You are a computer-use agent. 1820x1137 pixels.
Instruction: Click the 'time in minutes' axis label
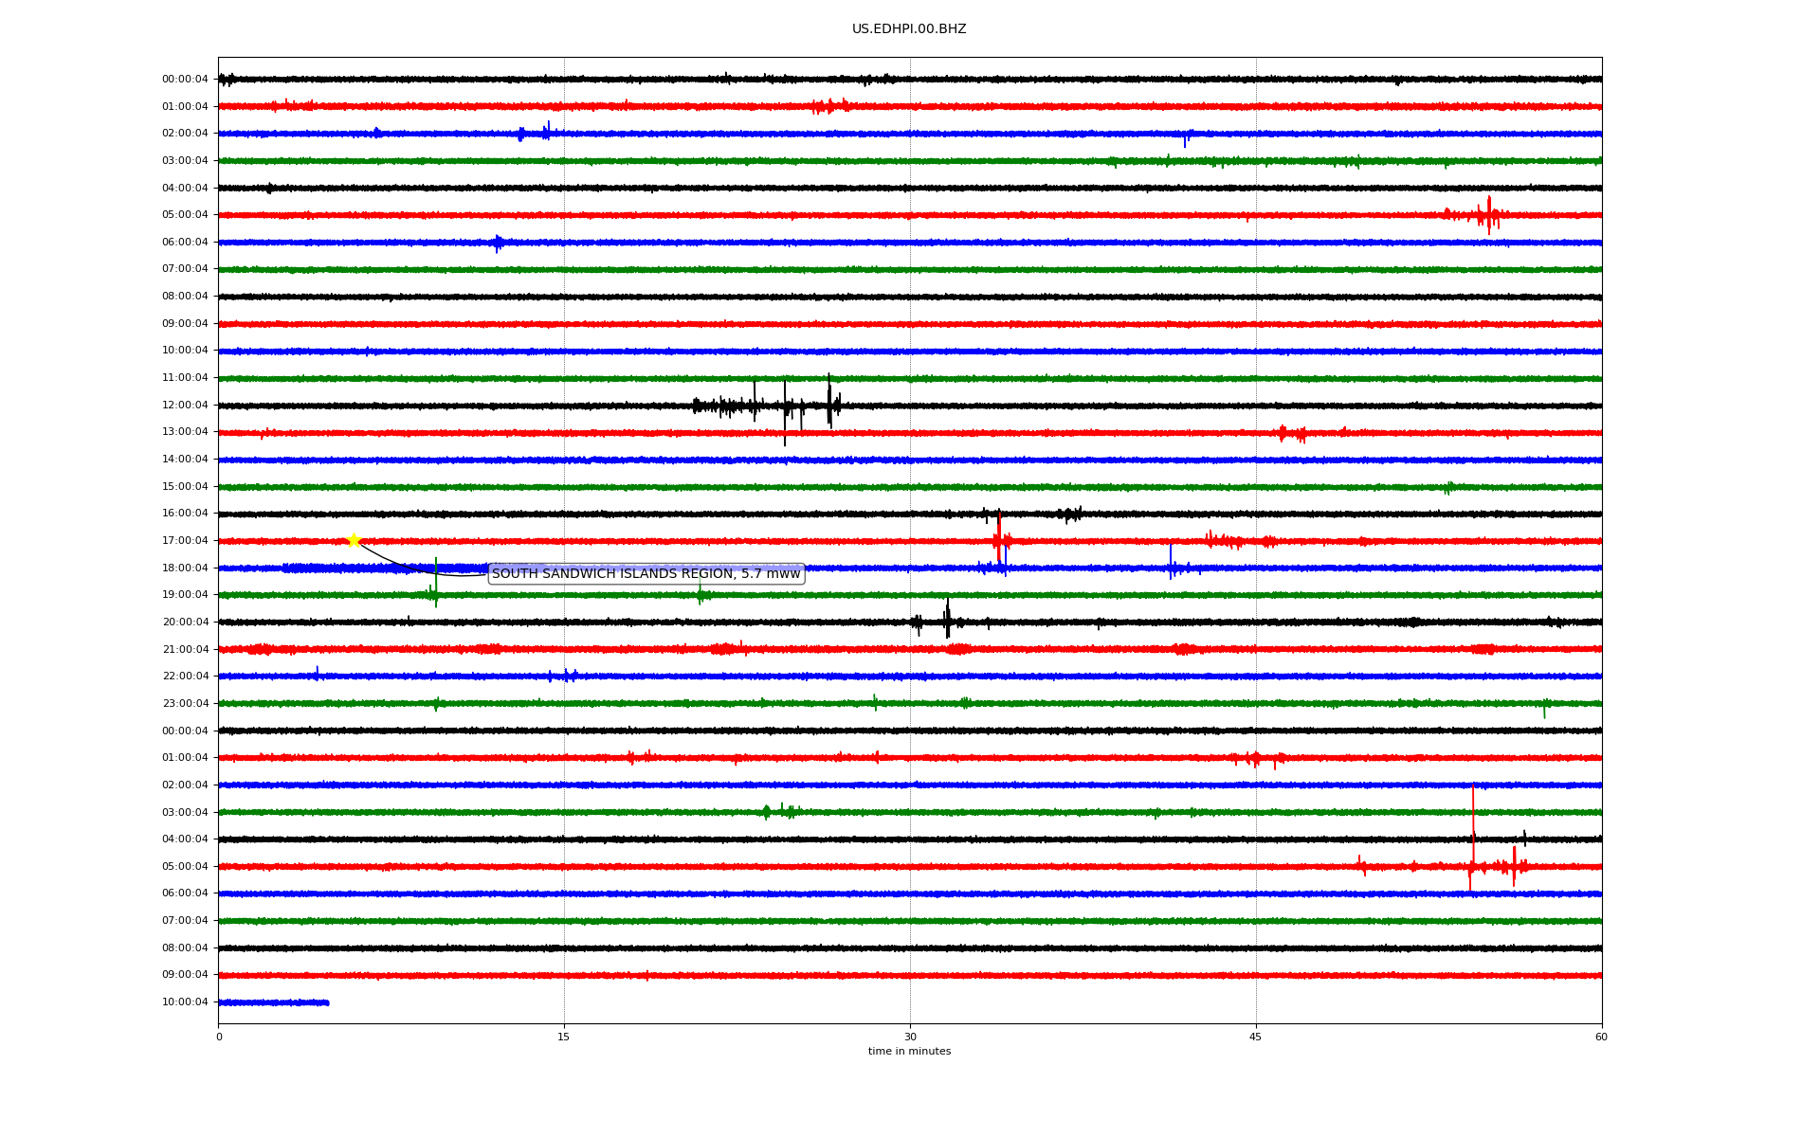click(909, 1052)
